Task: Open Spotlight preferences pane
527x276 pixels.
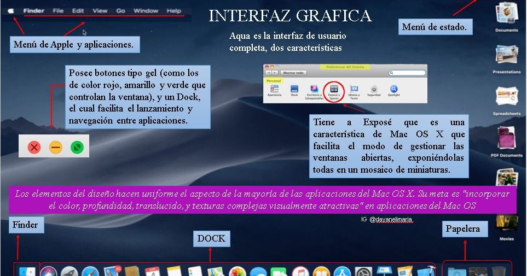Action: click(393, 91)
